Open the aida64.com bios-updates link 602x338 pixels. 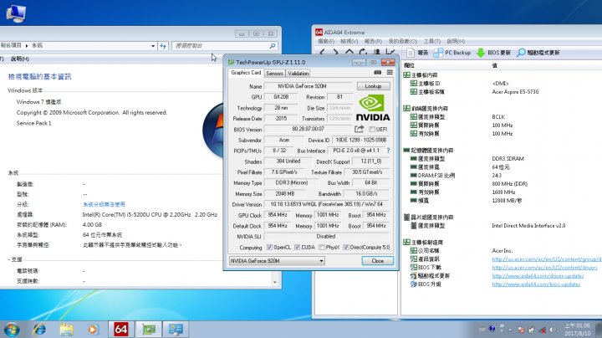[x=536, y=284]
